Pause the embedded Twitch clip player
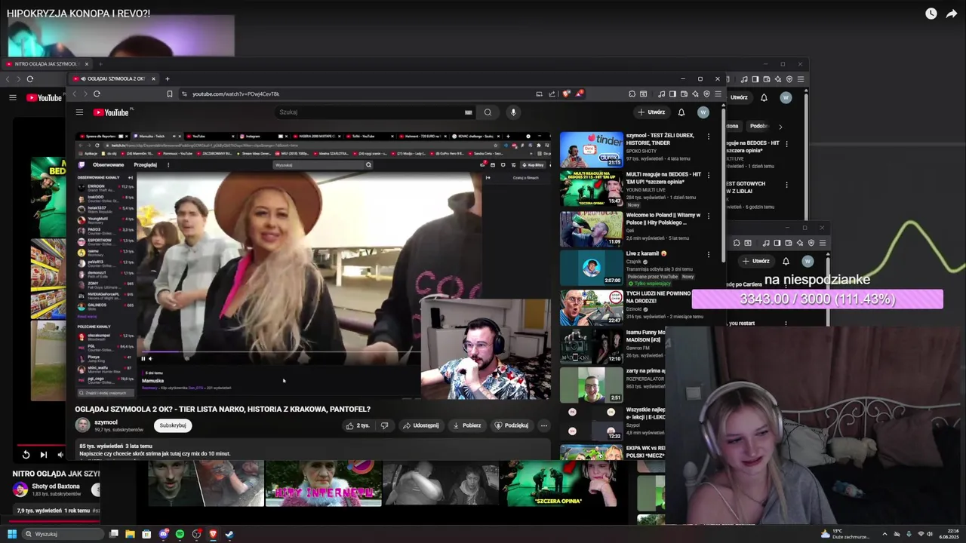The image size is (966, 543). 143,358
